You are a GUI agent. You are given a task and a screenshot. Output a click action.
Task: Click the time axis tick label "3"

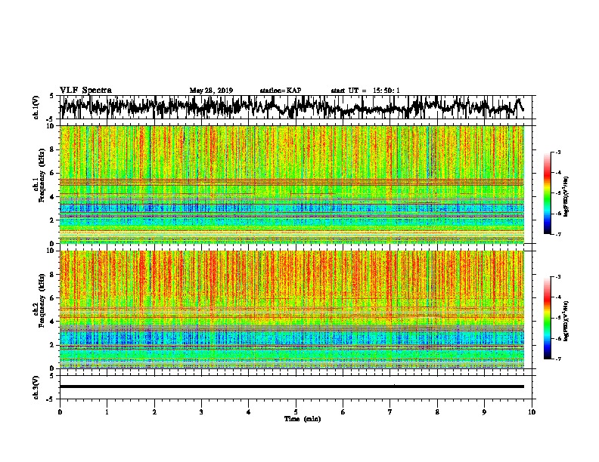pos(201,412)
